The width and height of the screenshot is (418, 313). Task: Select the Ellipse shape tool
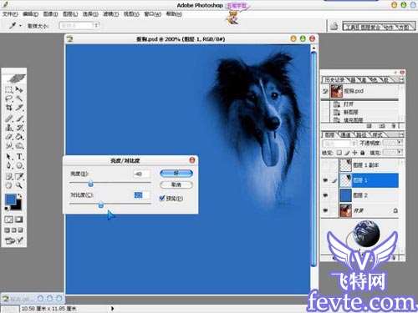(19, 165)
